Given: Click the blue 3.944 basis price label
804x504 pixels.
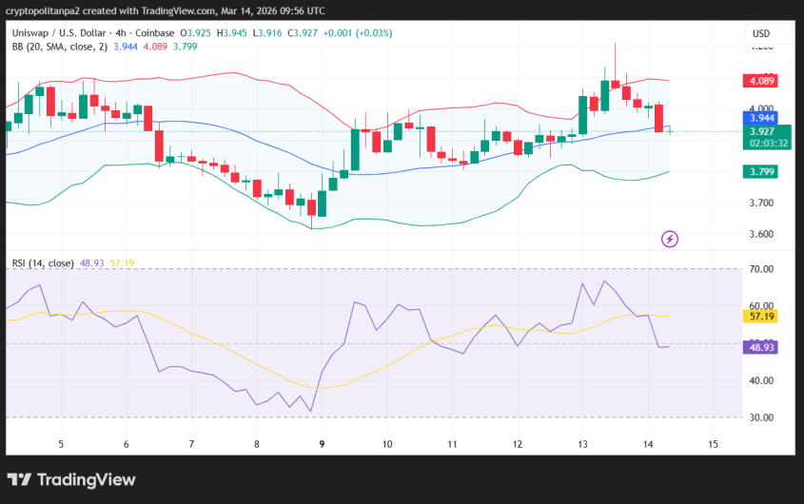Looking at the screenshot, I should point(761,119).
